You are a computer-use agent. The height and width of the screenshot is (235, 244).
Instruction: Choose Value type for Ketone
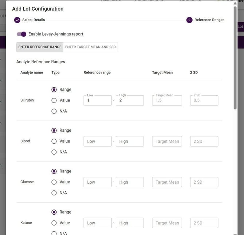pos(54,223)
